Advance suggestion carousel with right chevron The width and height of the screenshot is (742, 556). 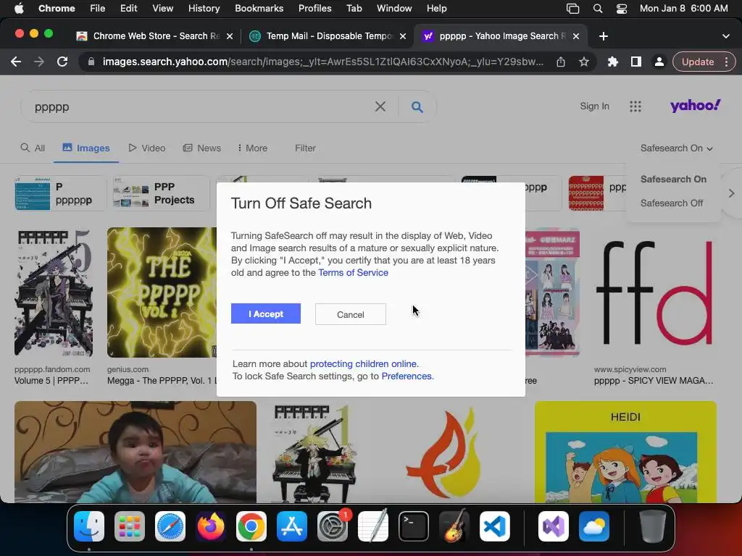click(x=731, y=193)
